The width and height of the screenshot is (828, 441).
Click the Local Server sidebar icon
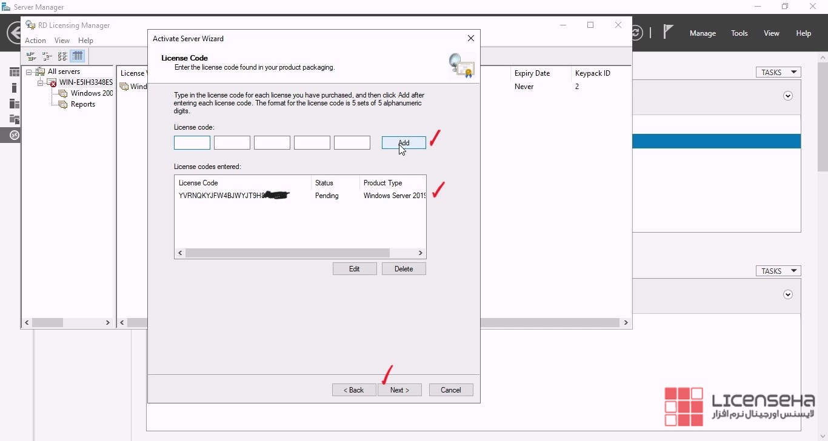coord(15,88)
